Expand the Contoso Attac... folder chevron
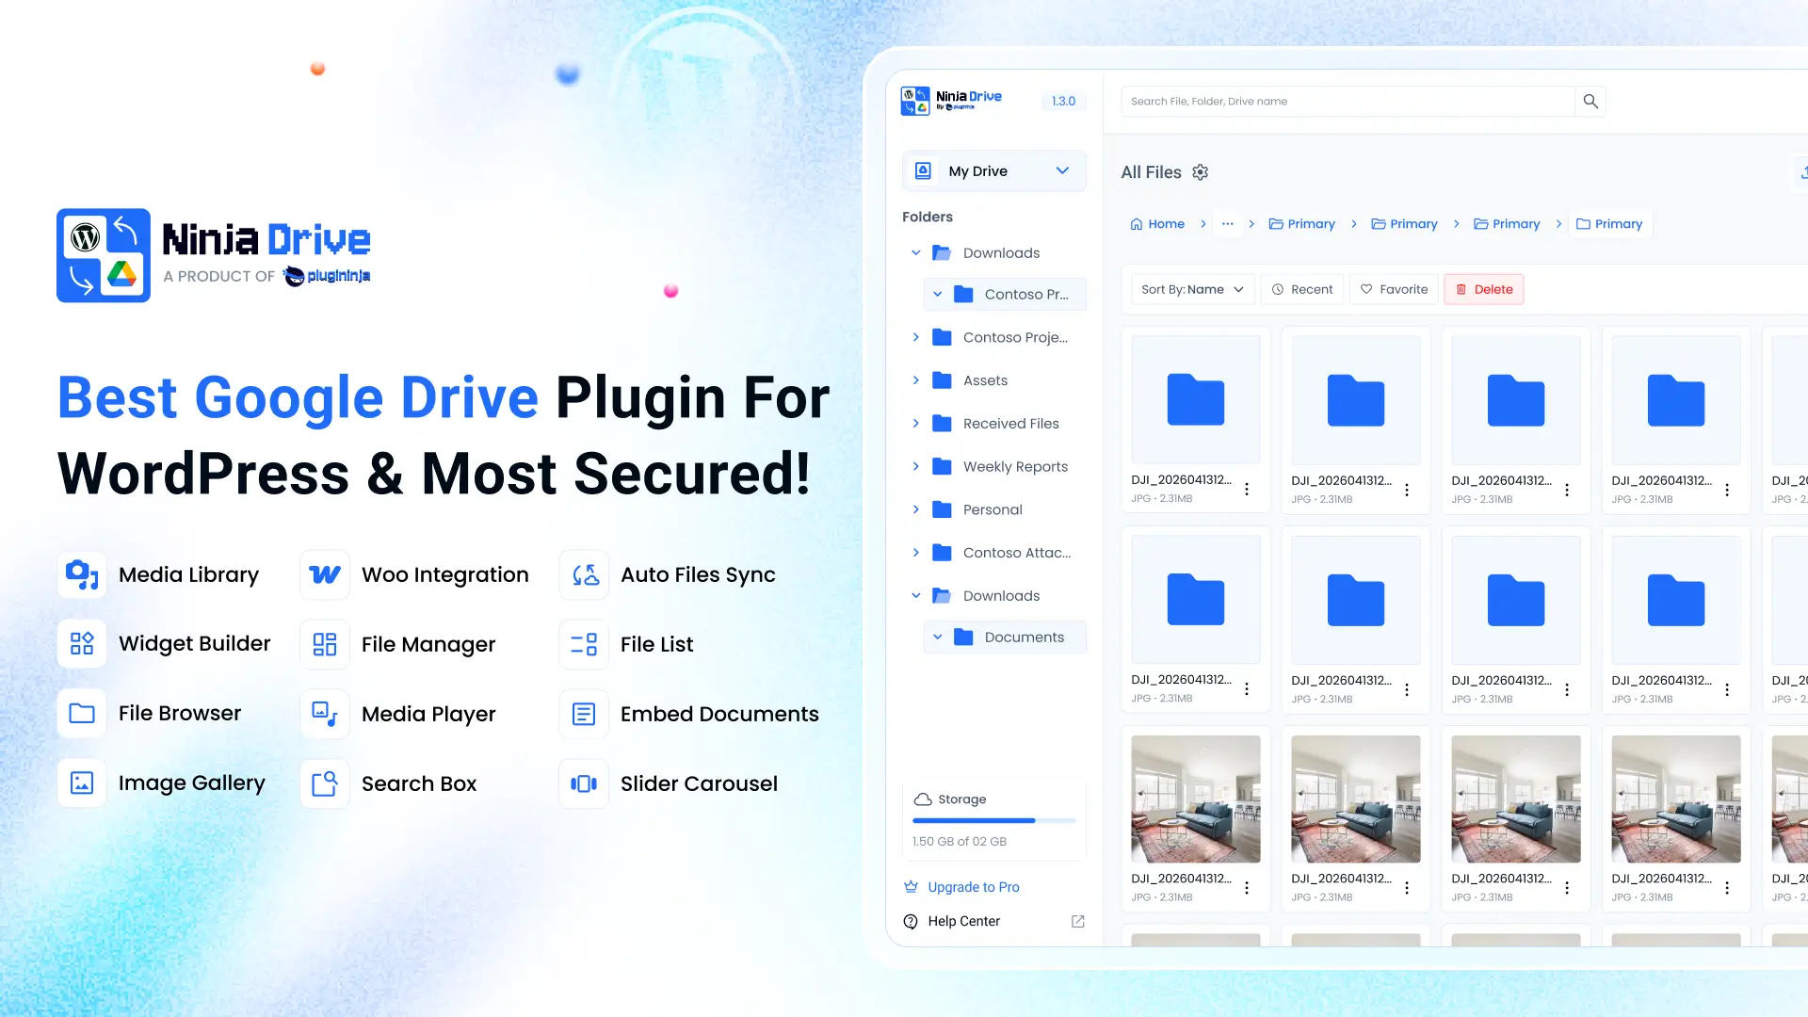The height and width of the screenshot is (1017, 1808). coord(916,553)
